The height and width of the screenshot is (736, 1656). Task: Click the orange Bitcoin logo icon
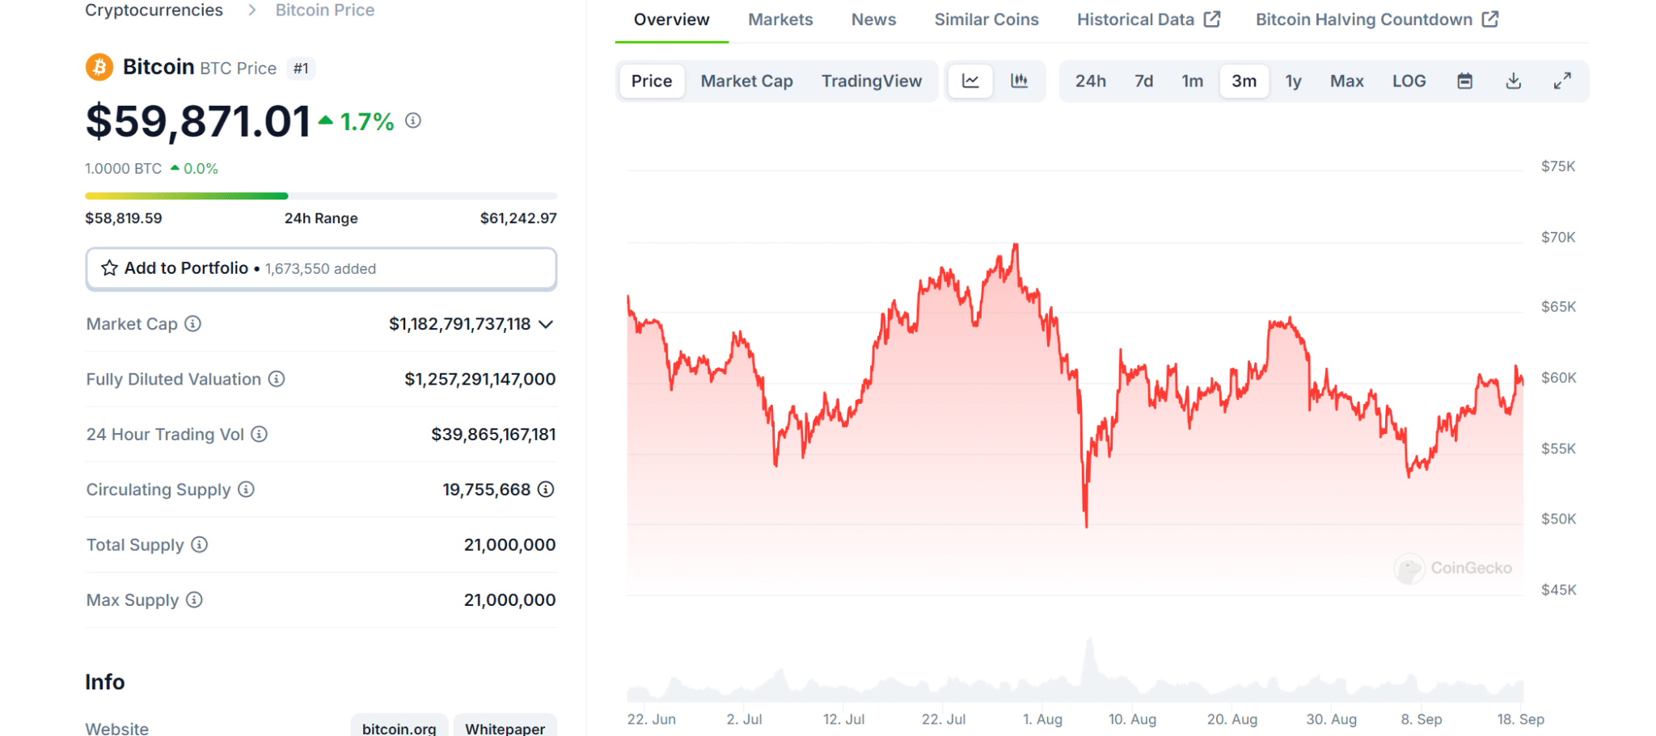pyautogui.click(x=99, y=67)
